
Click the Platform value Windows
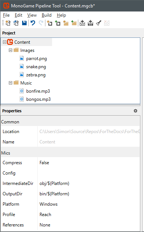coord(48,204)
